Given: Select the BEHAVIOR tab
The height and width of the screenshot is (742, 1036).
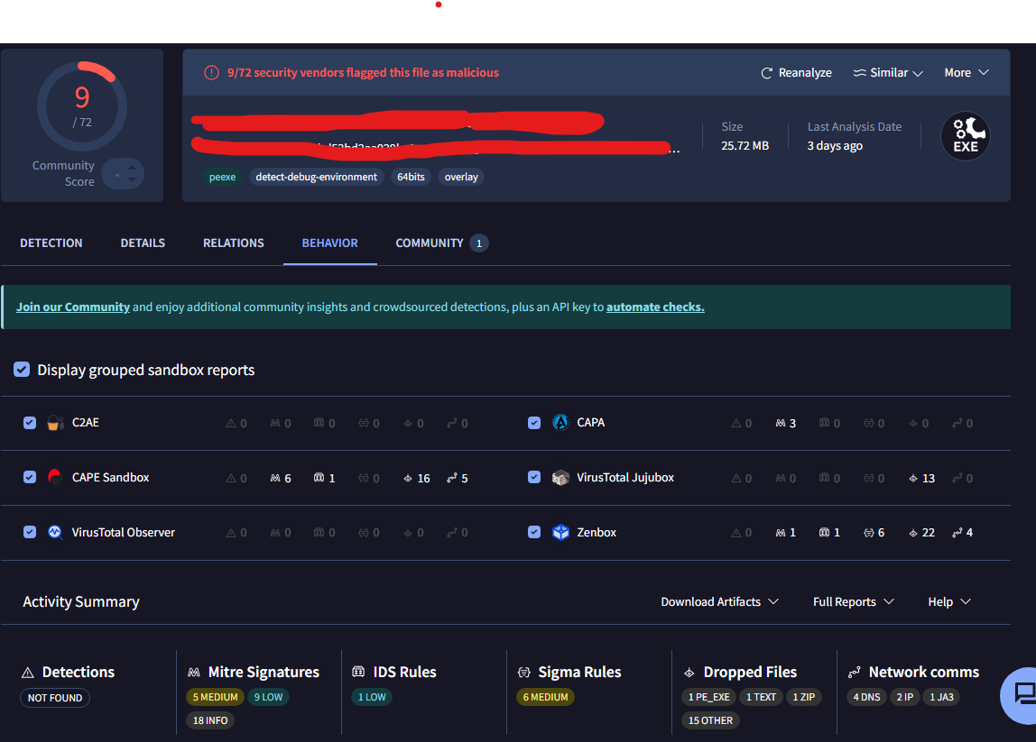Looking at the screenshot, I should point(329,243).
